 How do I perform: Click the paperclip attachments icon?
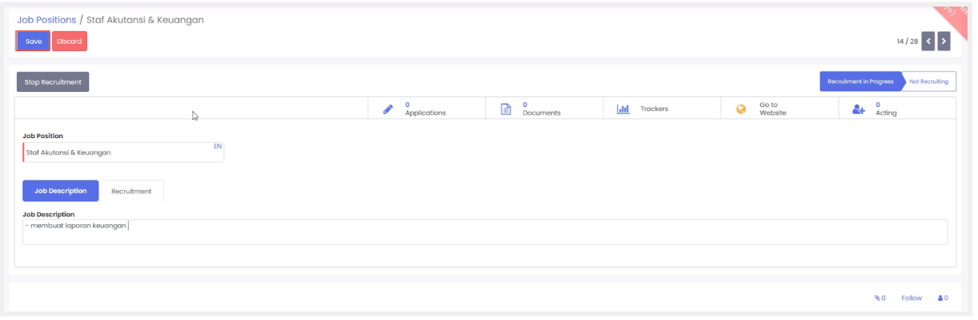[x=880, y=298]
